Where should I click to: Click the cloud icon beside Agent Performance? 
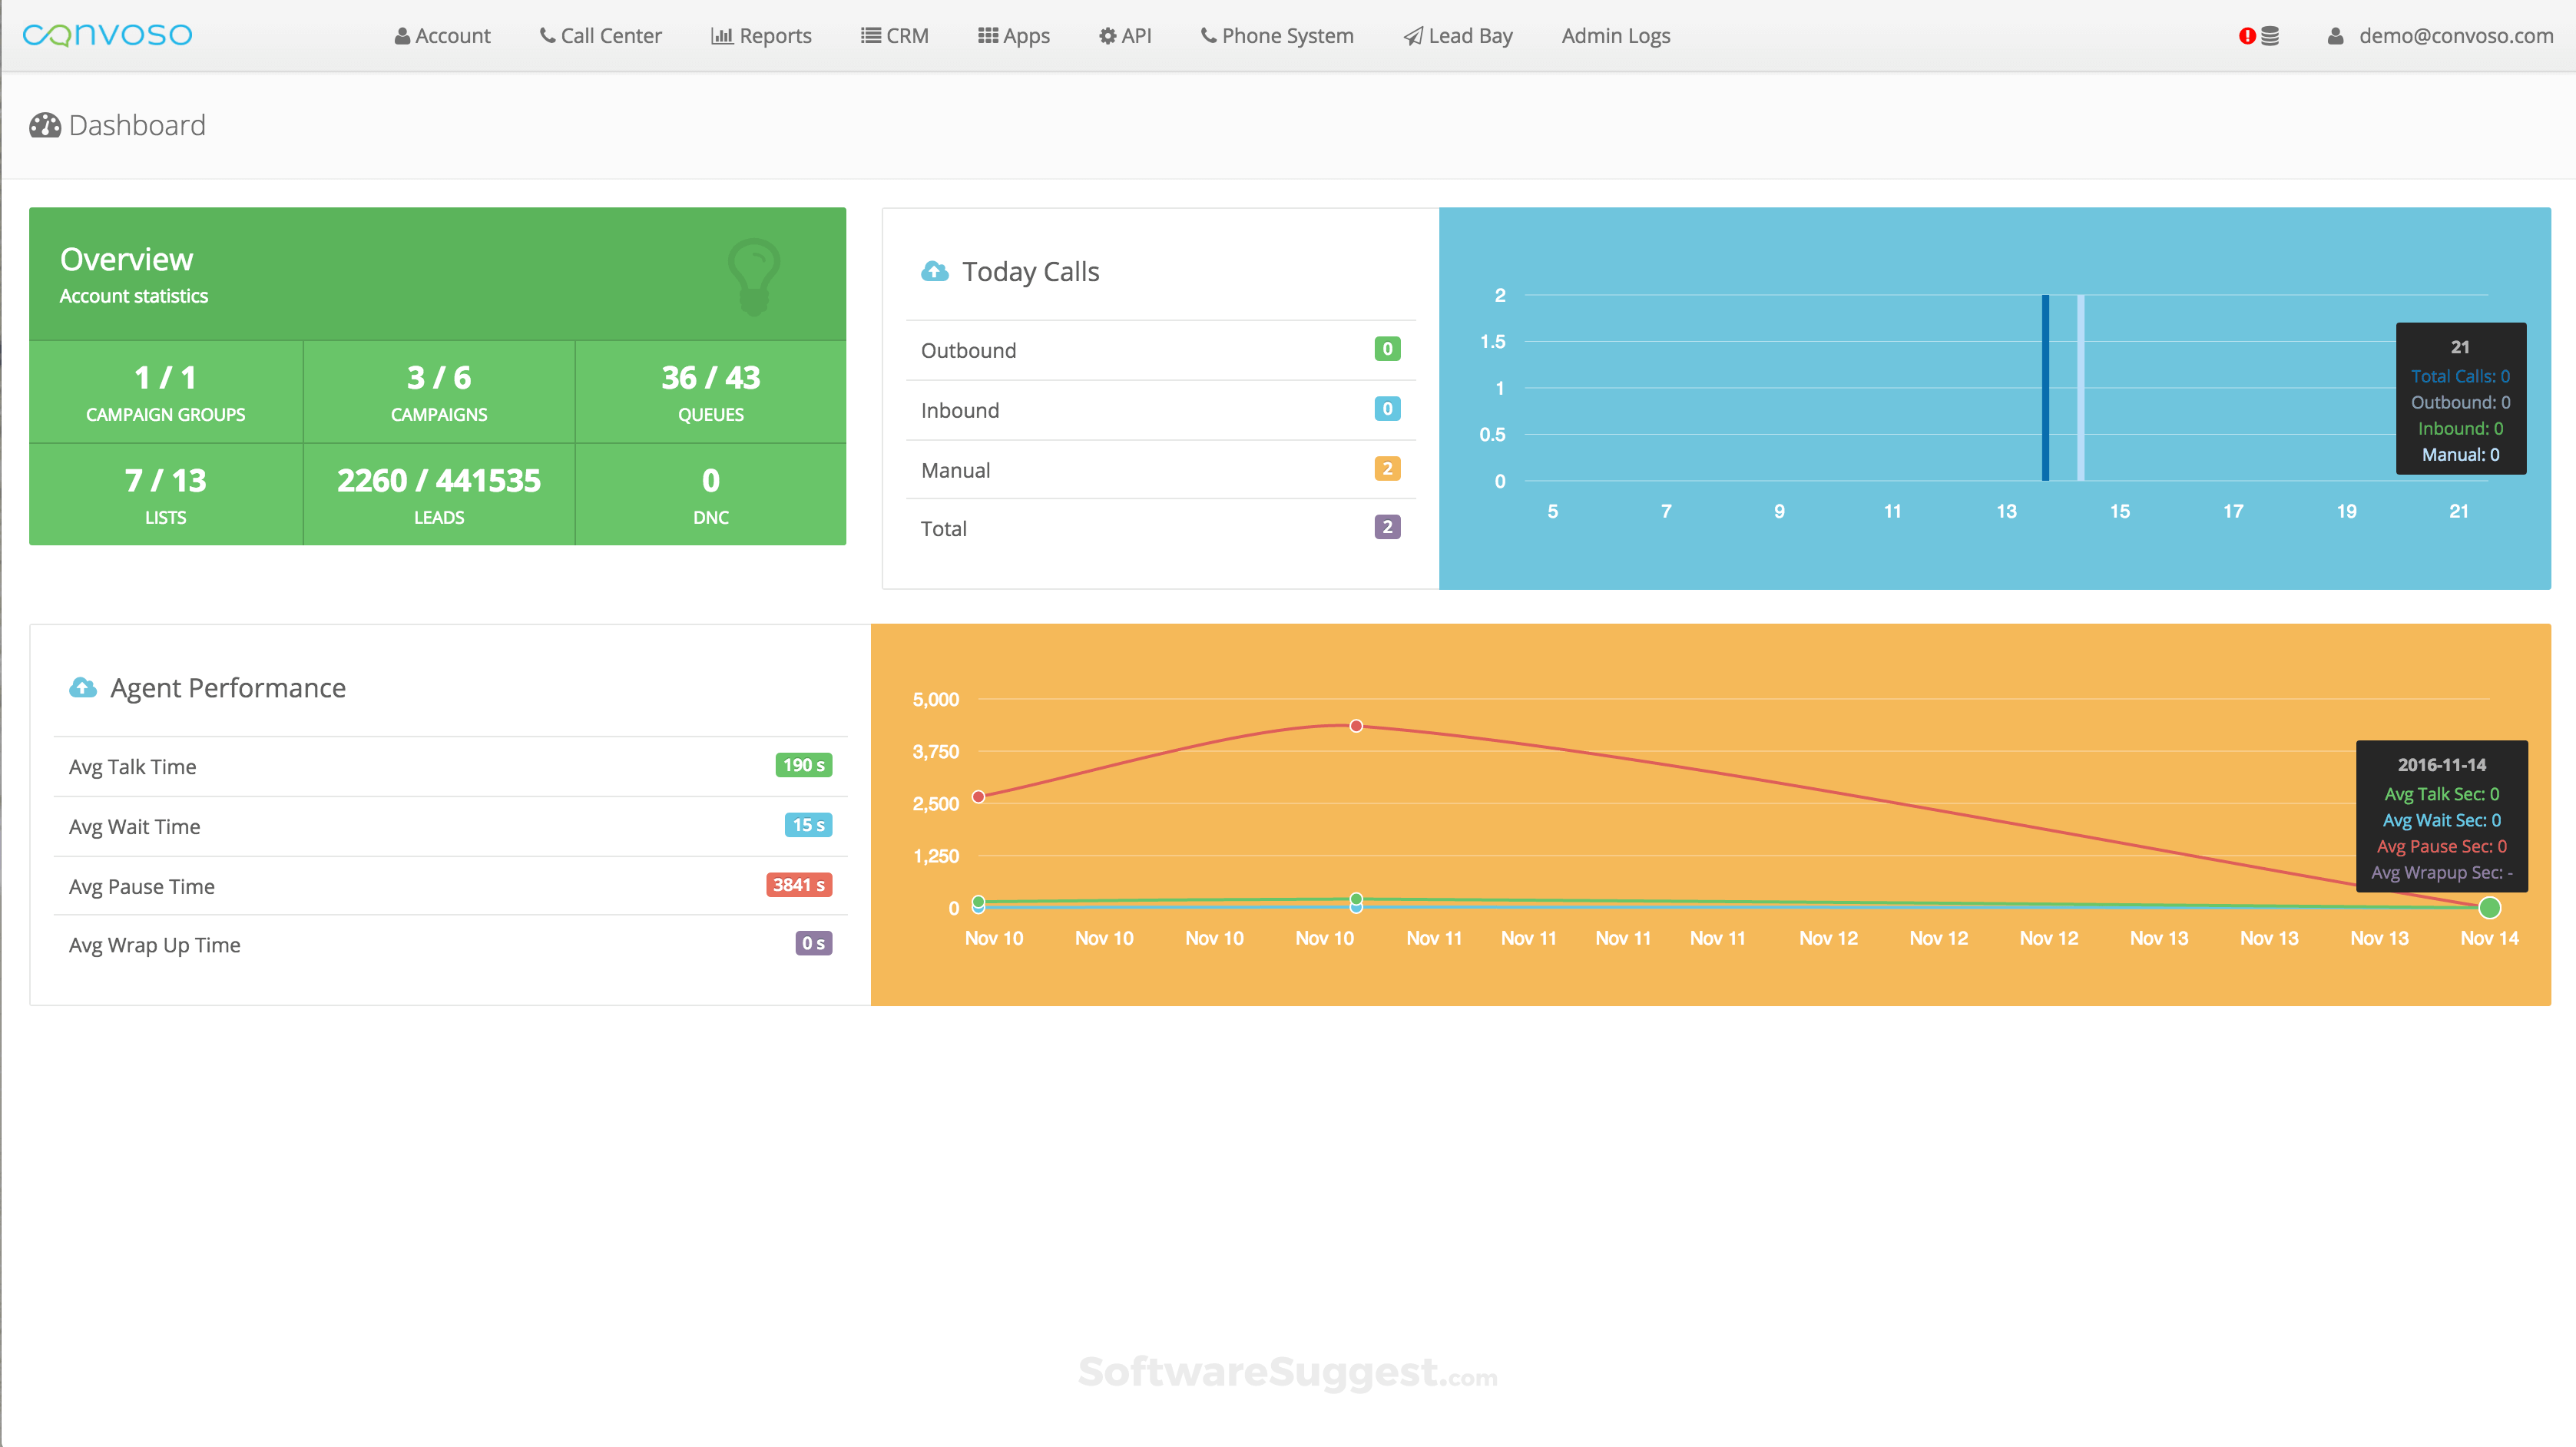[x=83, y=687]
